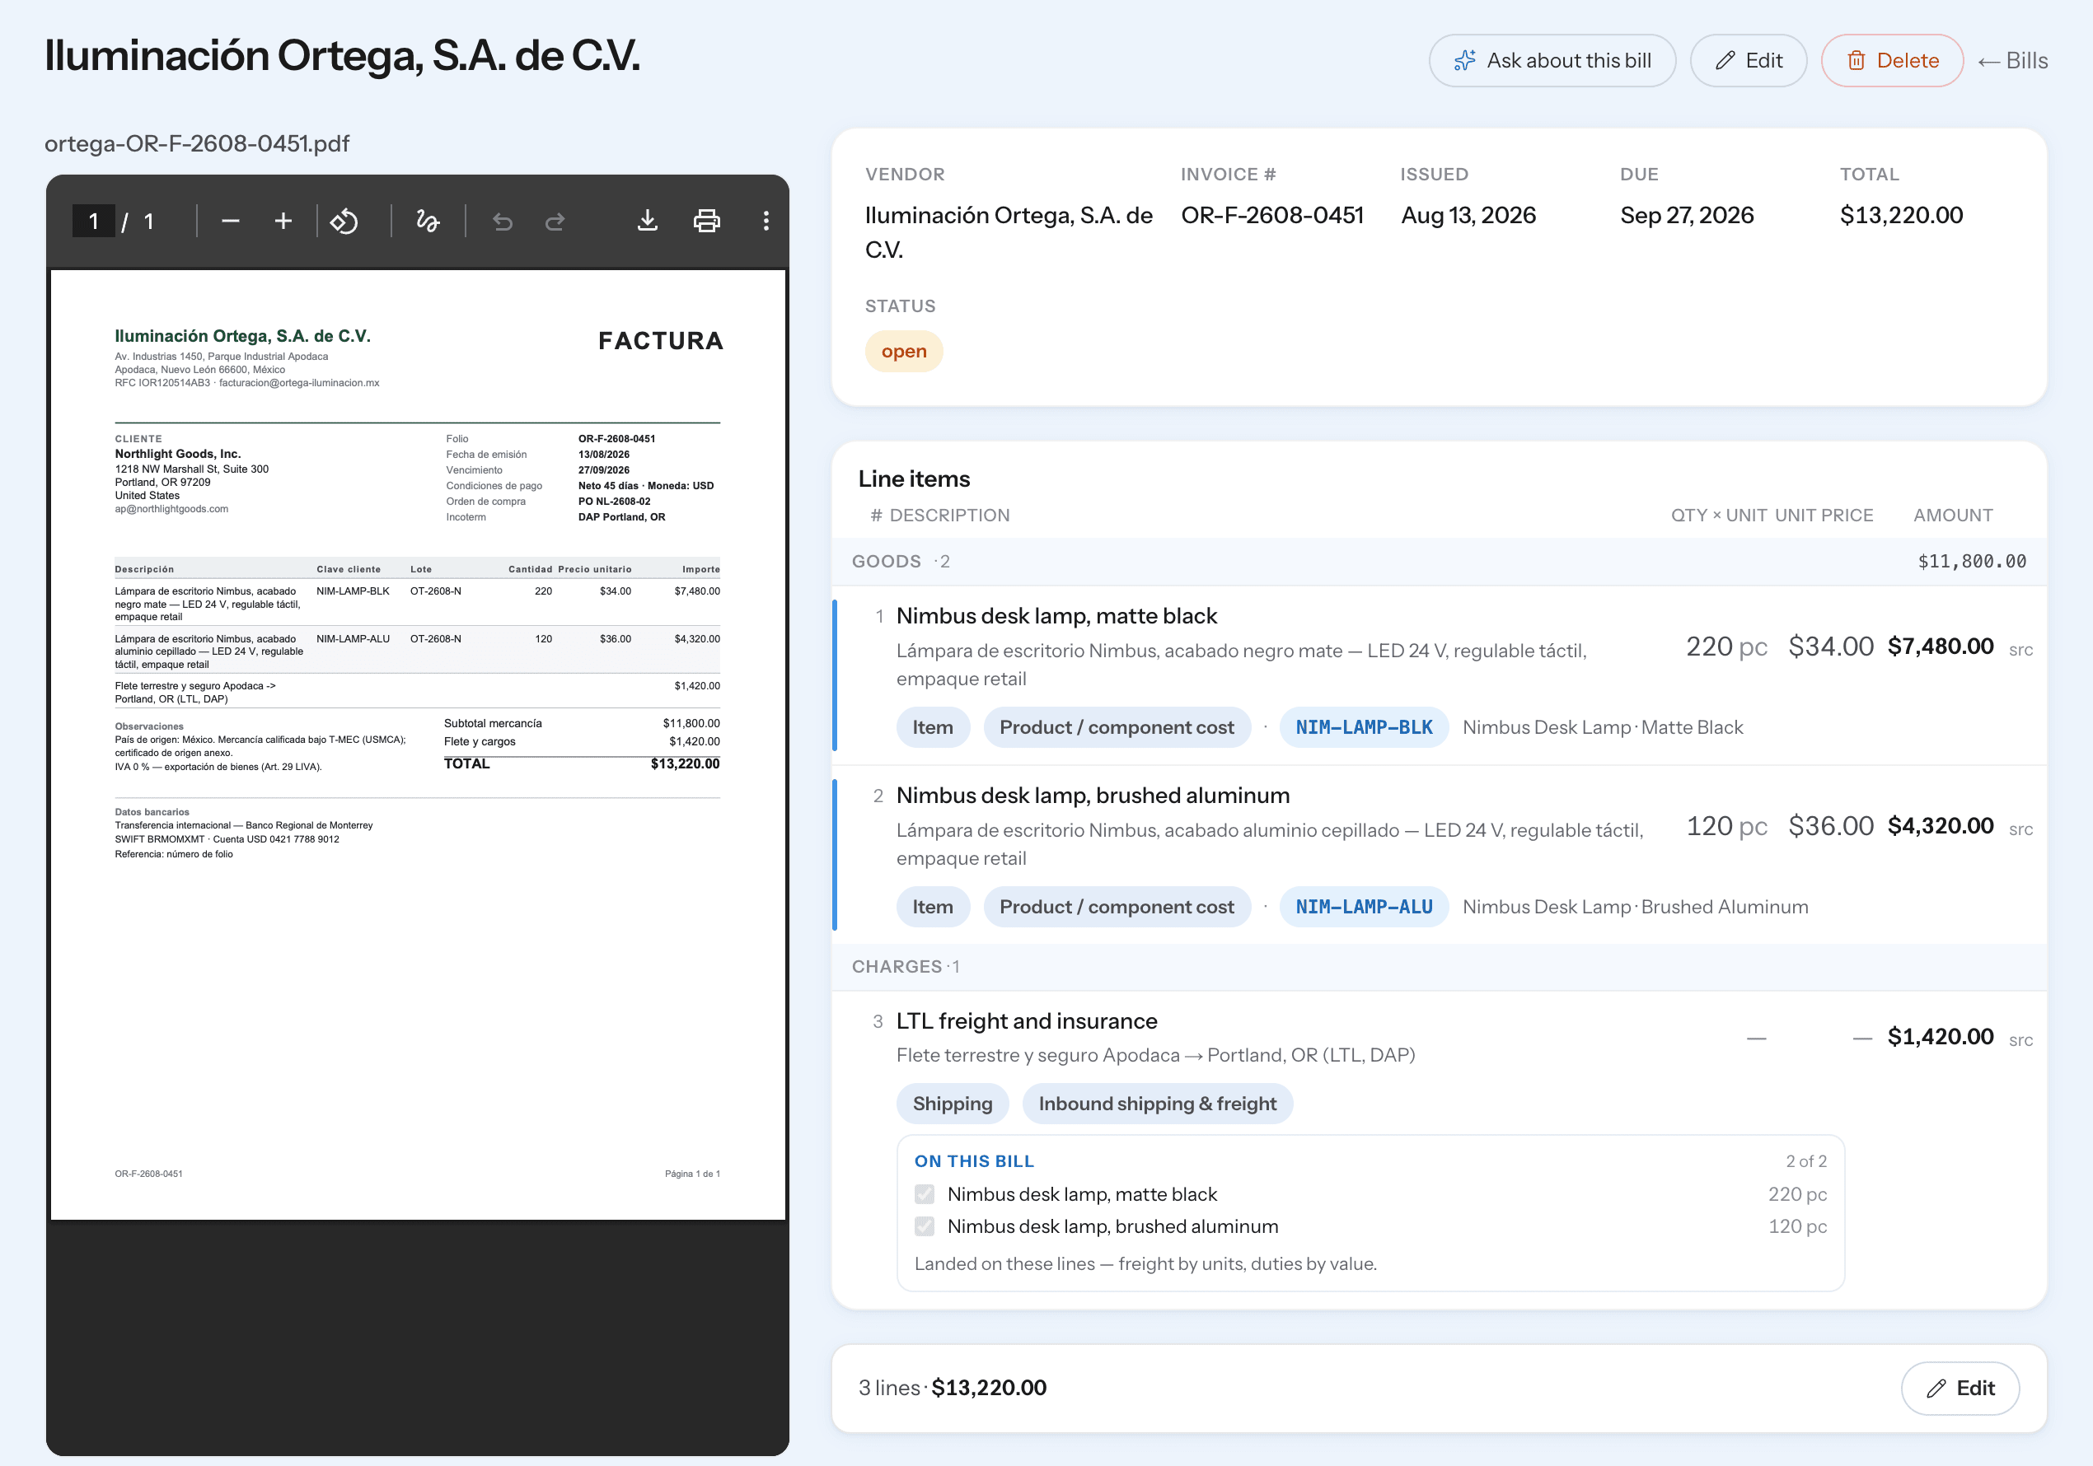Image resolution: width=2093 pixels, height=1466 pixels.
Task: Click Product / component cost tag on line 2
Action: pos(1117,907)
